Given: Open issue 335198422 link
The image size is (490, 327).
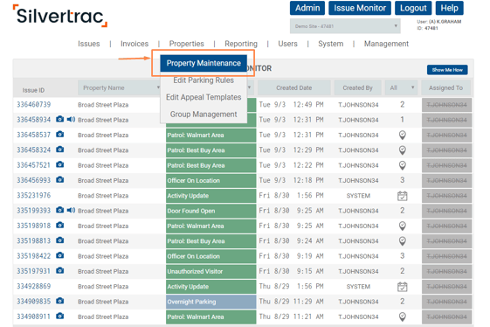Looking at the screenshot, I should (x=34, y=256).
